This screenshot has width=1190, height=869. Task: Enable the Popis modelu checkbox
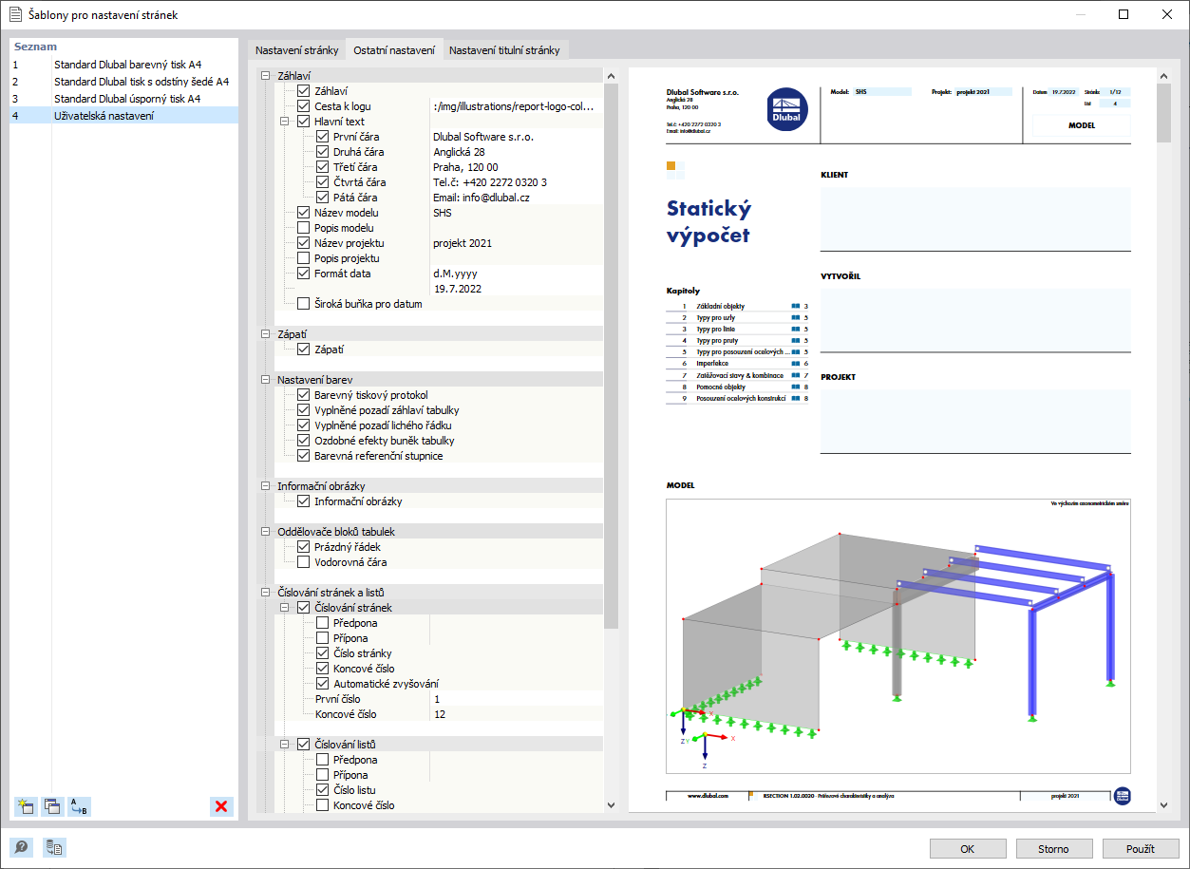tap(304, 228)
